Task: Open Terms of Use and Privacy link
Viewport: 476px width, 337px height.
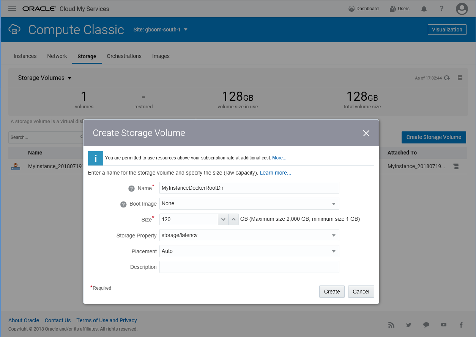Action: pyautogui.click(x=107, y=320)
